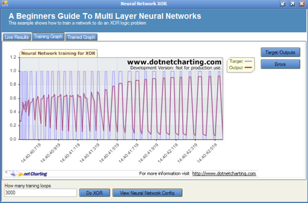
Task: Focus the training loops input field
Action: (x=41, y=193)
